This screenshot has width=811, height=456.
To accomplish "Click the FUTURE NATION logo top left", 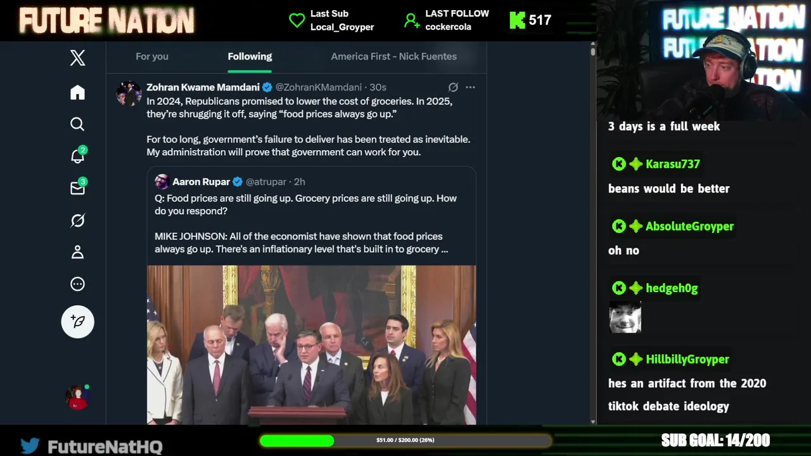I will (x=106, y=21).
